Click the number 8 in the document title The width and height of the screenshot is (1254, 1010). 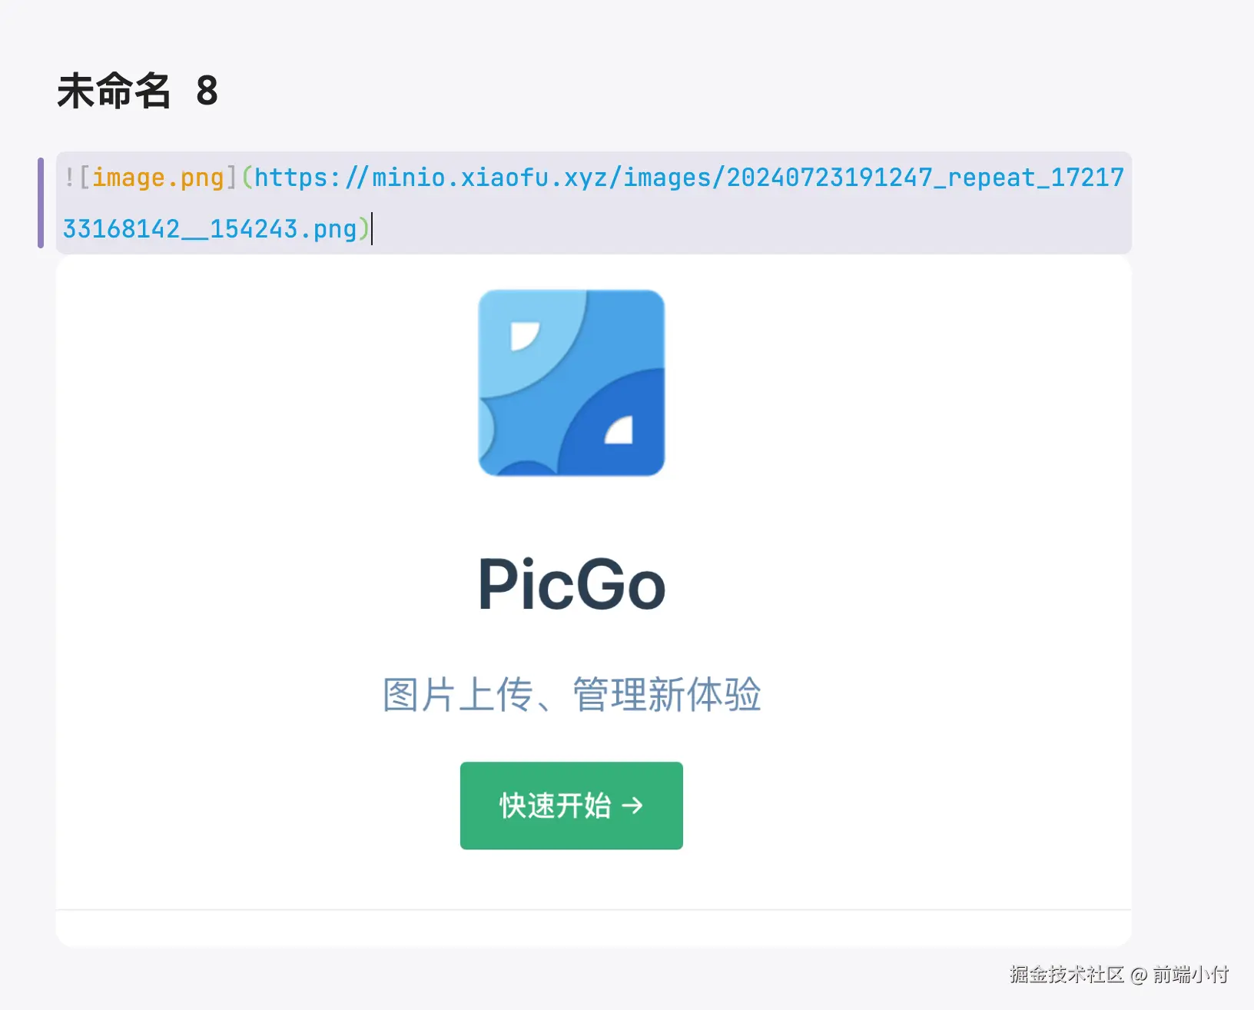click(x=207, y=91)
